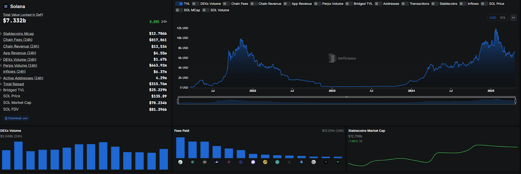Click the purple ghost icon under Fees Paid
This screenshot has height=174, width=521.
coord(253,162)
